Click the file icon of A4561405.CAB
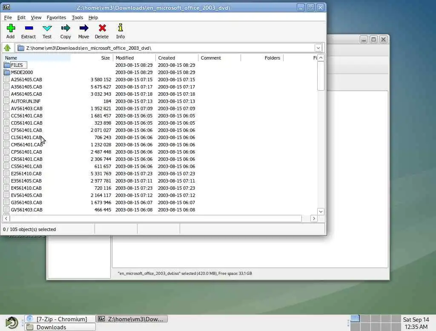The width and height of the screenshot is (436, 331). coord(7,94)
